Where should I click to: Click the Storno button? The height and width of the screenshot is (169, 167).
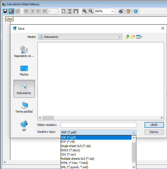click(x=154, y=132)
